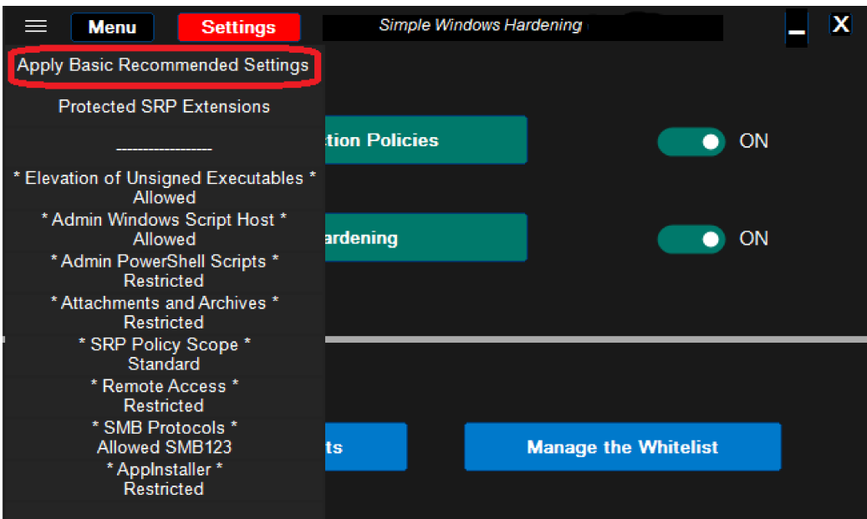867x519 pixels.
Task: Click Remote Access restriction option
Action: 164,396
